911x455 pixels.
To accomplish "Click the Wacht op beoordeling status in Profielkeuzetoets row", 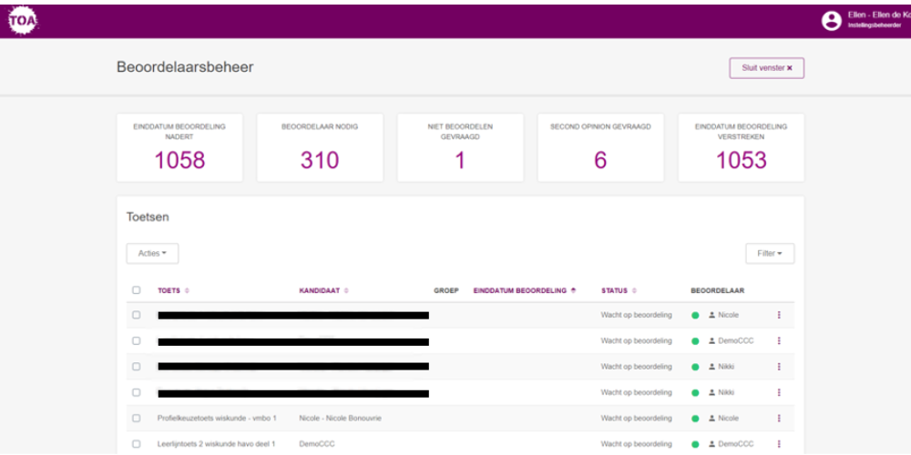I will tap(636, 418).
